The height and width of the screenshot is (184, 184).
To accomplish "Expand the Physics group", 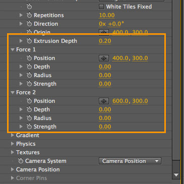I will tap(12, 144).
